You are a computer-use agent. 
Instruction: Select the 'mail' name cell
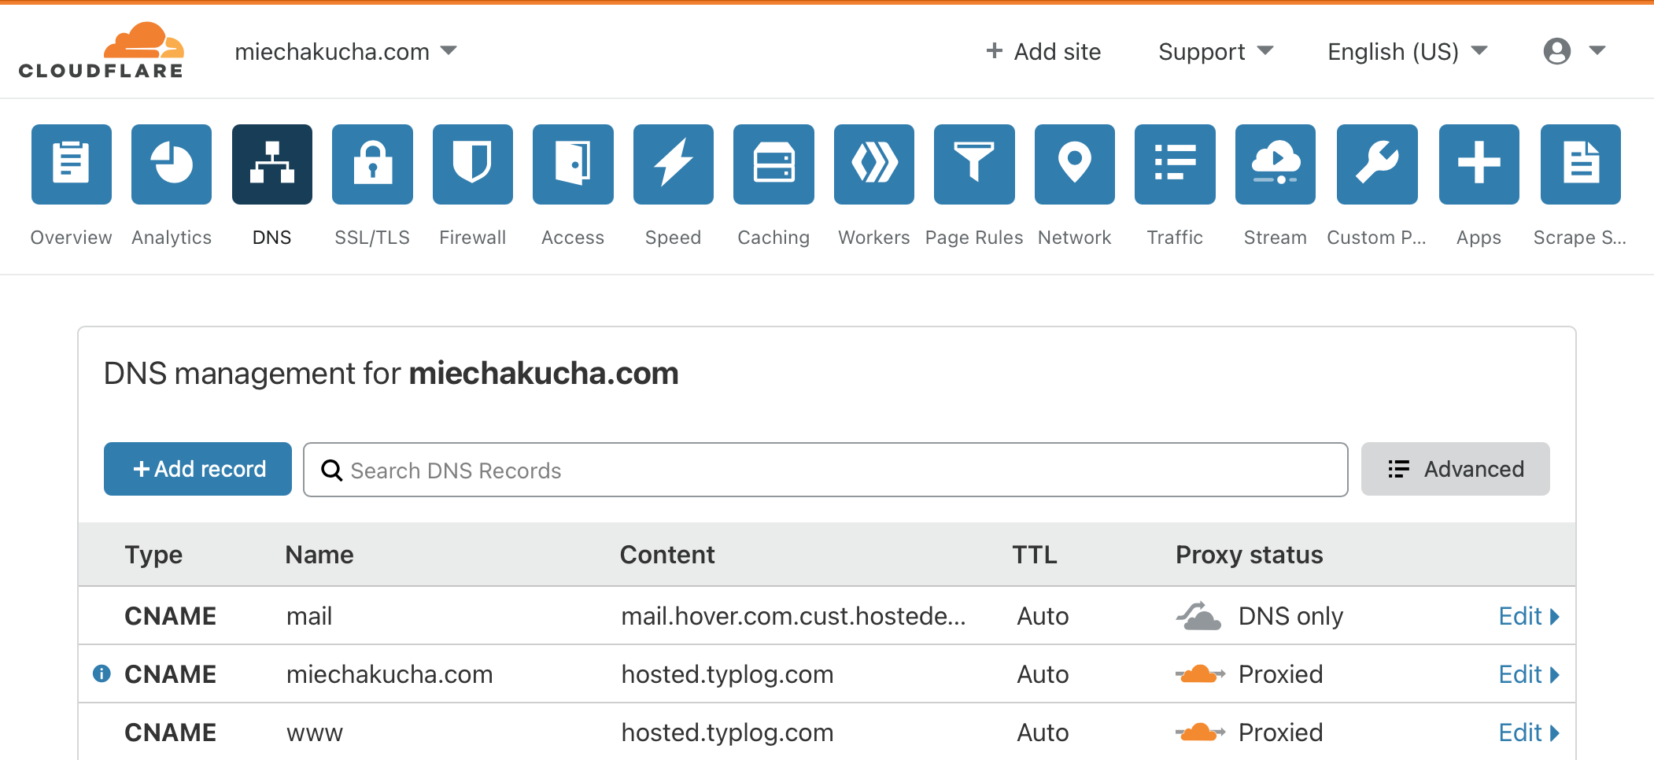pyautogui.click(x=309, y=616)
